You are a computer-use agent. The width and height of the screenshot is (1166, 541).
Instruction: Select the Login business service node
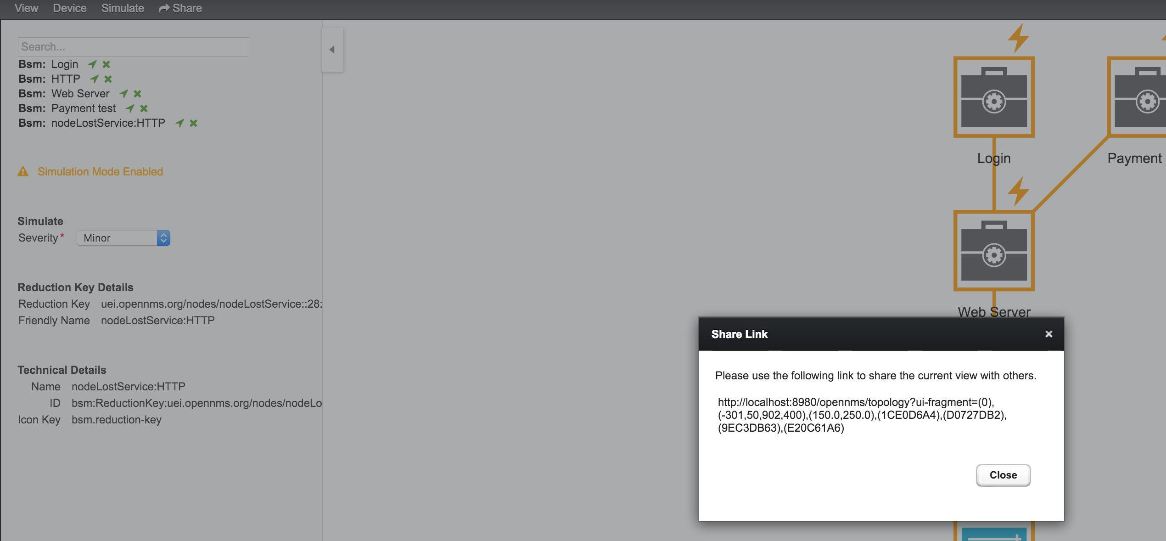coord(994,97)
